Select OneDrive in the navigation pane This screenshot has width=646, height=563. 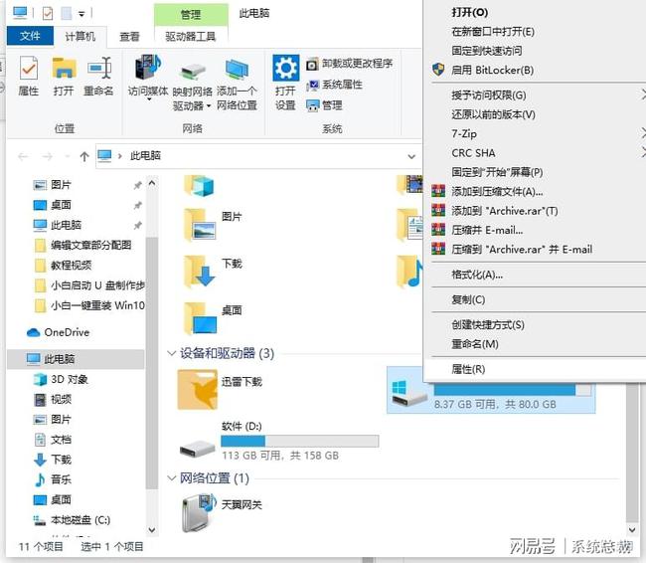pyautogui.click(x=58, y=332)
